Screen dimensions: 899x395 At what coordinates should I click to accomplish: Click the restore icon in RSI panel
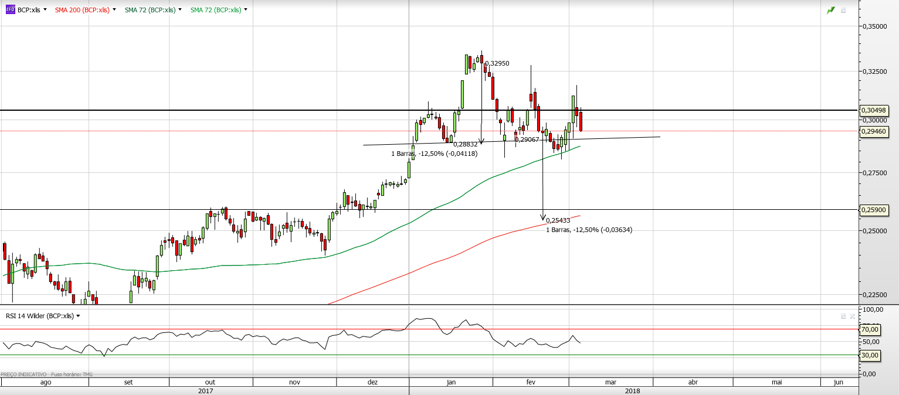843,316
